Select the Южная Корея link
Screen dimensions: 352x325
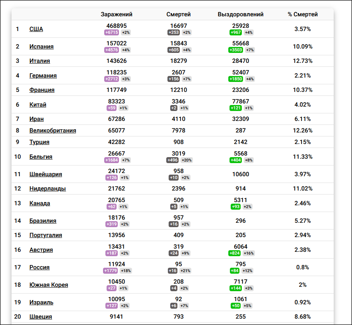tap(49, 285)
